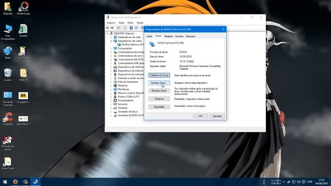The width and height of the screenshot is (331, 186).
Task: Show hidden tray icons chevron
Action: point(284,182)
